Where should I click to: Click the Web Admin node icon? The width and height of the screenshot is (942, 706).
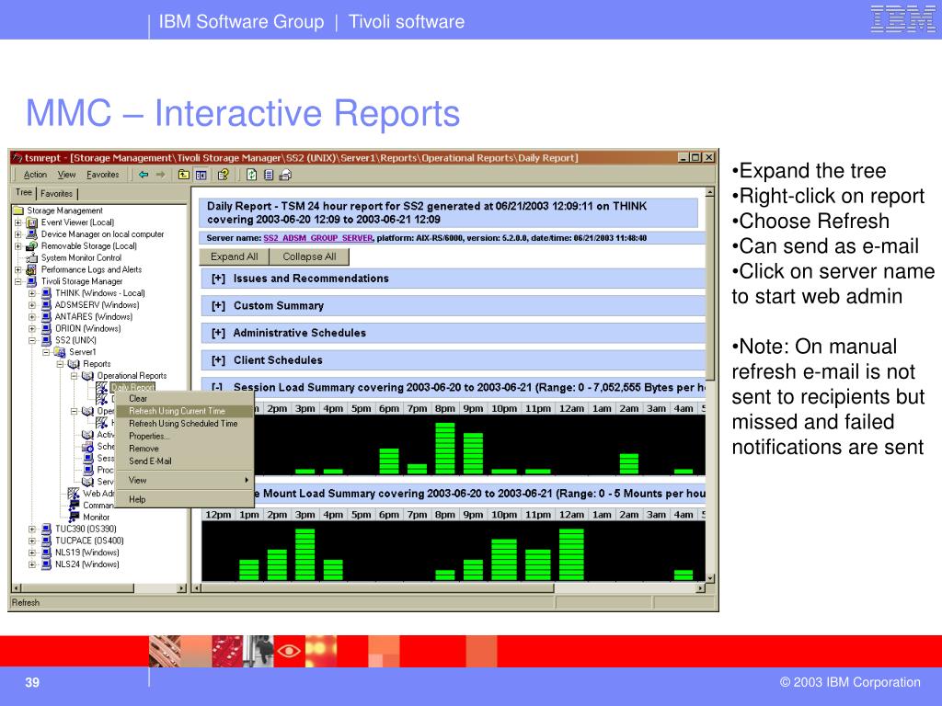(74, 494)
